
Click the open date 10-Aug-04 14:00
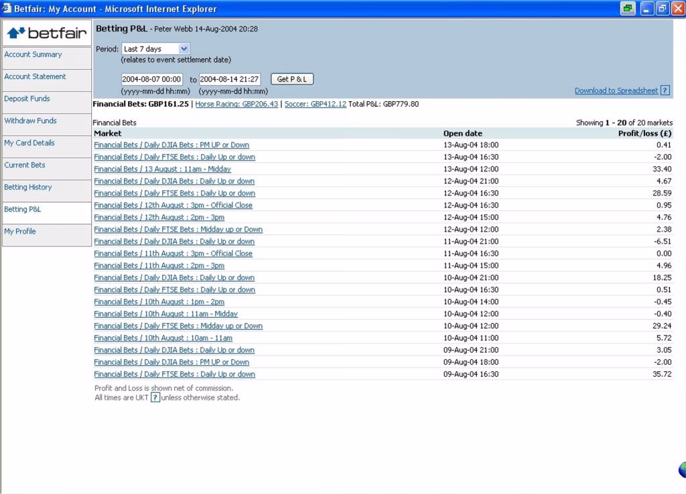click(x=471, y=302)
